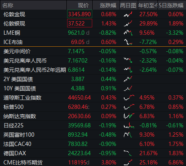Image resolution: width=186 pixels, height=166 pixels.
Task: Click the silver year-to-date value 29.89%
Action: pos(149,24)
